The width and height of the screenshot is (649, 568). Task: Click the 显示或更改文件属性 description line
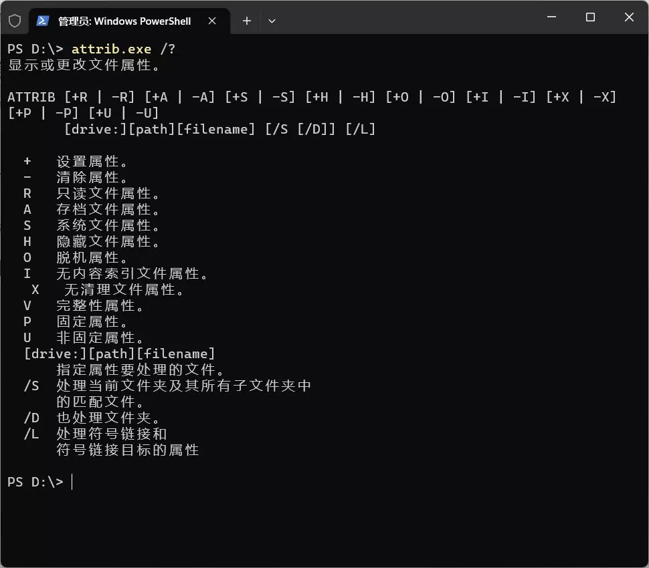tap(84, 65)
